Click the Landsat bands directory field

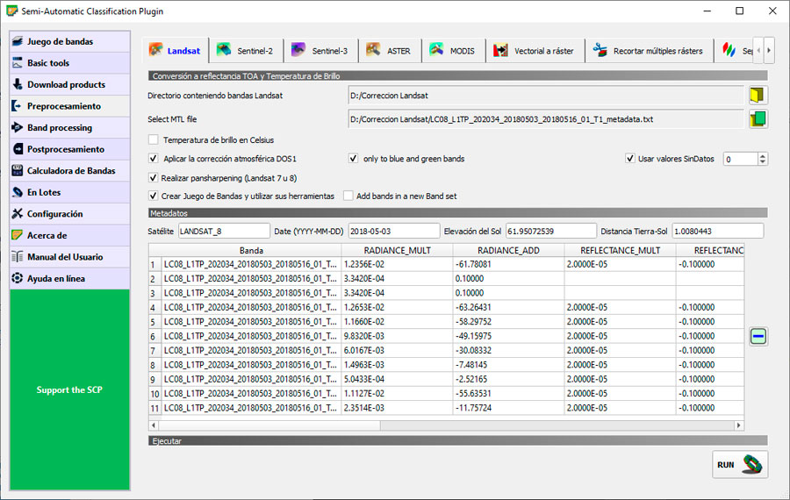click(546, 95)
